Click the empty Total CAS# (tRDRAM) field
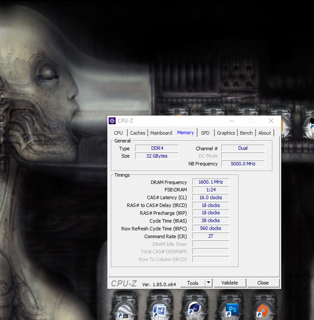This screenshot has height=320, width=314. pyautogui.click(x=210, y=252)
